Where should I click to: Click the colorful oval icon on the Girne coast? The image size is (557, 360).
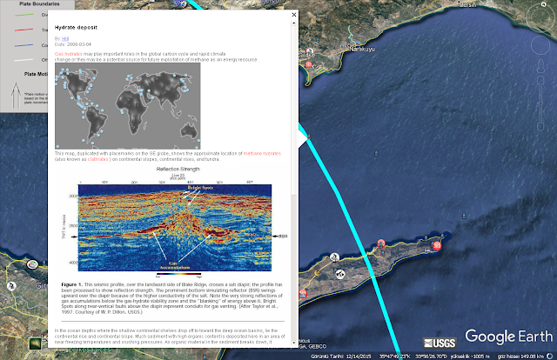[32, 264]
